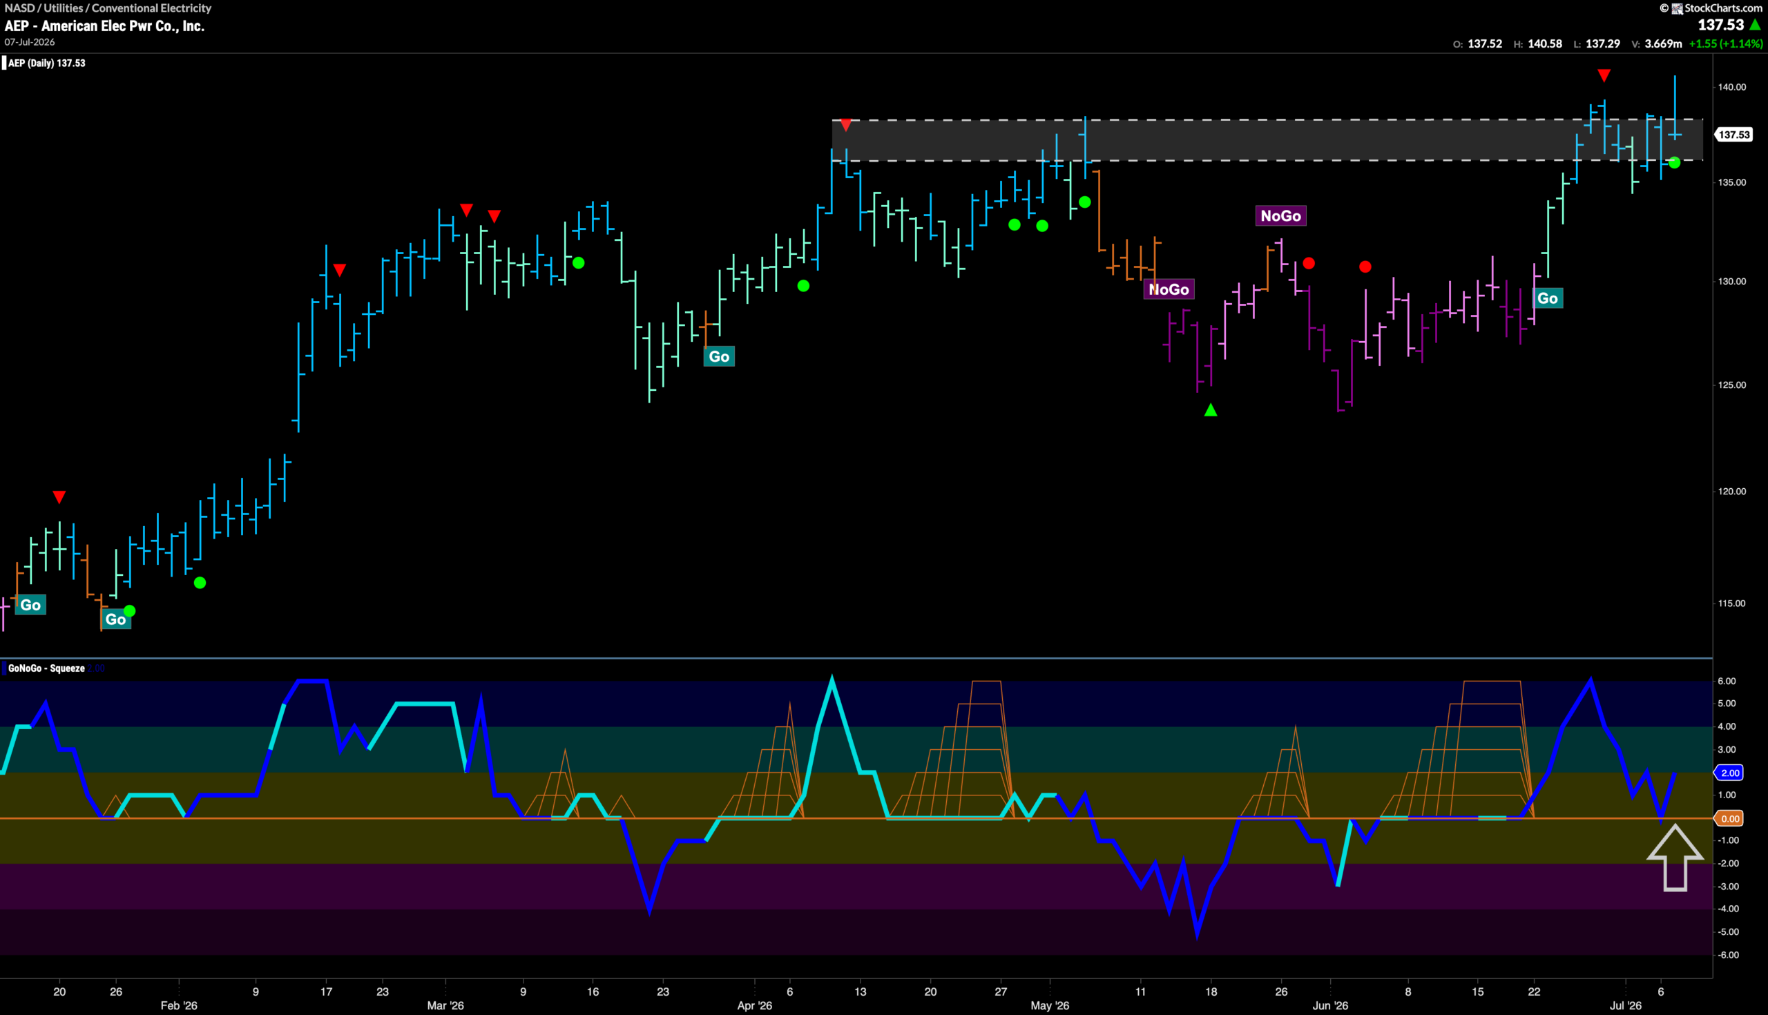
Task: Click the low value 'L: 137.29'
Action: click(1597, 43)
